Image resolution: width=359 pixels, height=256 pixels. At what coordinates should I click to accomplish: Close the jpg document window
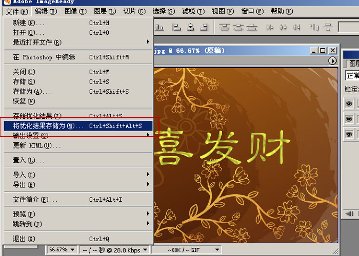tap(333, 50)
